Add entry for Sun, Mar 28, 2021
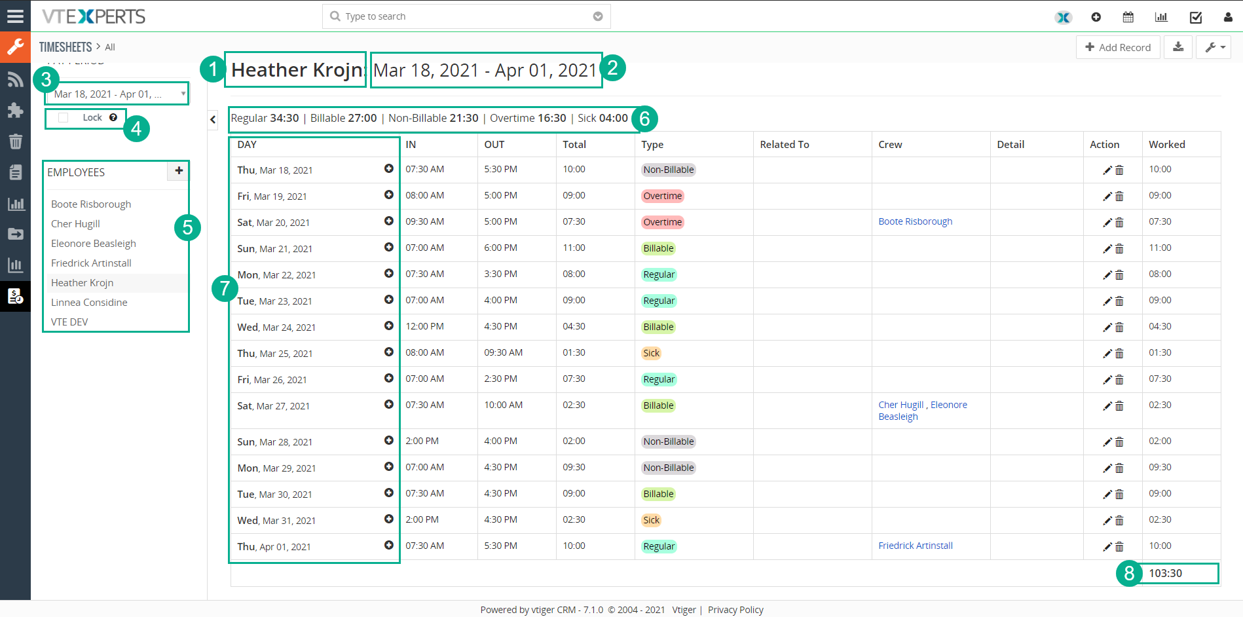Viewport: 1243px width, 617px height. (388, 441)
